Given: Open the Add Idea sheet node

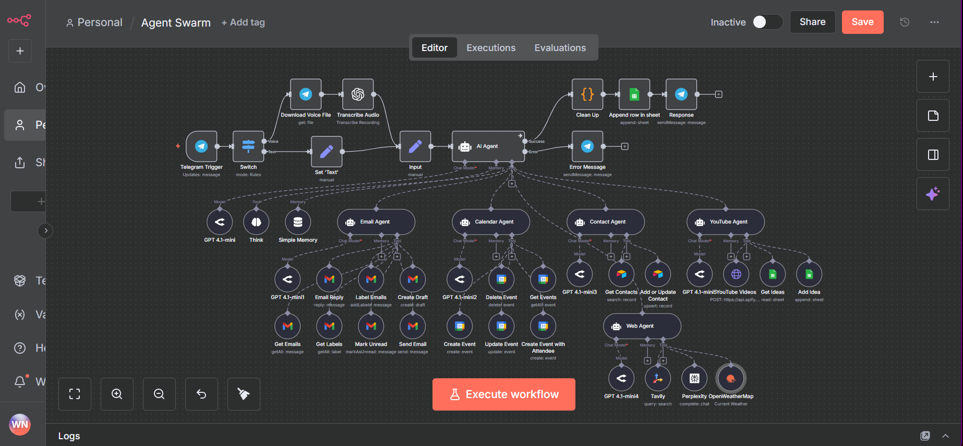Looking at the screenshot, I should pos(809,274).
